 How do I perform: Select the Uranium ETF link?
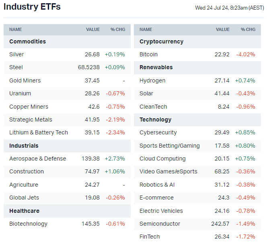[x=20, y=93]
